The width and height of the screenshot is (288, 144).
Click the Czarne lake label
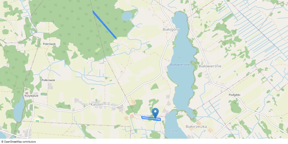(x=174, y=131)
